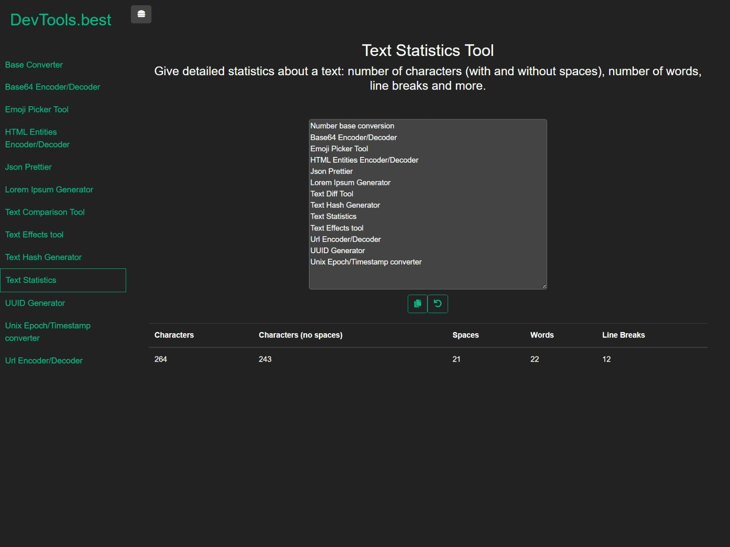Select Json Prettier in sidebar
This screenshot has width=730, height=547.
(28, 167)
